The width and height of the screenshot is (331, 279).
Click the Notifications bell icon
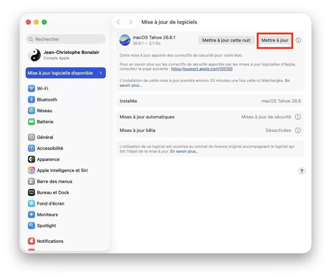(x=31, y=241)
